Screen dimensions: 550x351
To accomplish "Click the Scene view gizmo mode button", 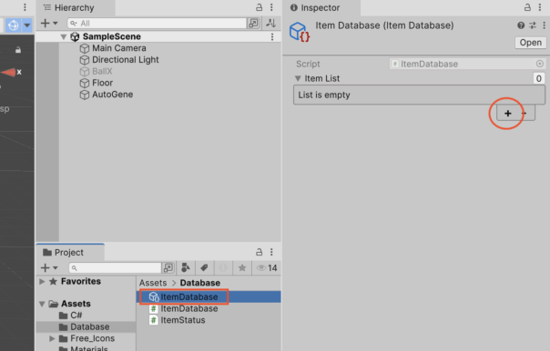I will coord(13,25).
